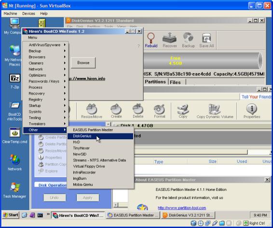Choose Virtual Floppy Drive menu entry

point(100,166)
